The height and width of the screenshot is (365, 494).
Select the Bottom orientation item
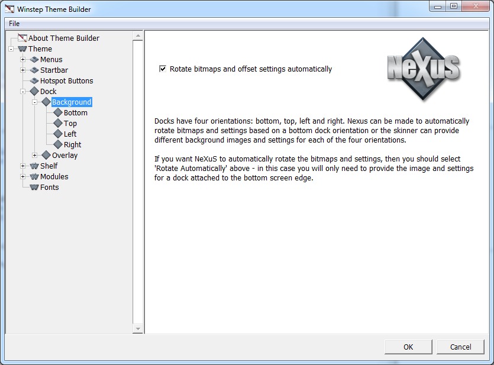tap(76, 113)
